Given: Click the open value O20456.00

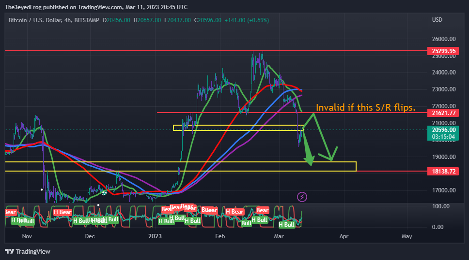Looking at the screenshot, I should [x=116, y=20].
